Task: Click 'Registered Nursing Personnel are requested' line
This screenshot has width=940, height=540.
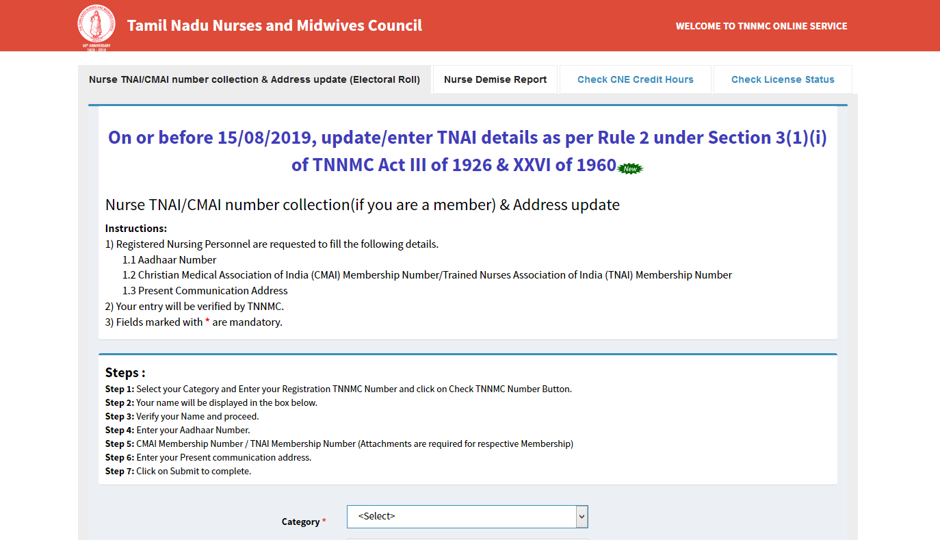Action: (272, 244)
